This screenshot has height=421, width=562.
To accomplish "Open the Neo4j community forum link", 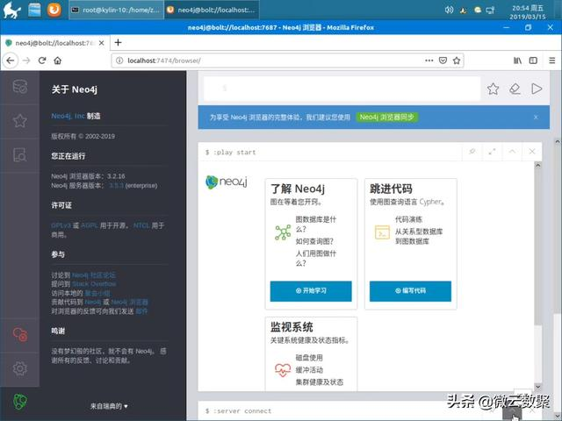I will 94,275.
